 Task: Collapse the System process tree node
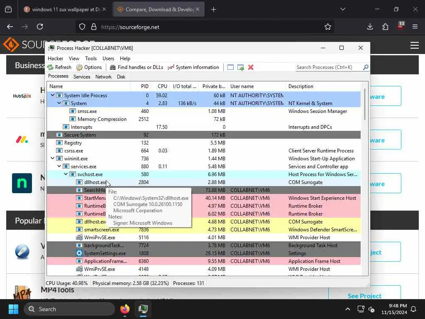pyautogui.click(x=59, y=103)
